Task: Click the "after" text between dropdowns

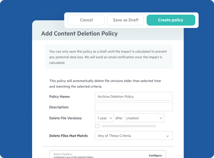Action: click(x=119, y=118)
